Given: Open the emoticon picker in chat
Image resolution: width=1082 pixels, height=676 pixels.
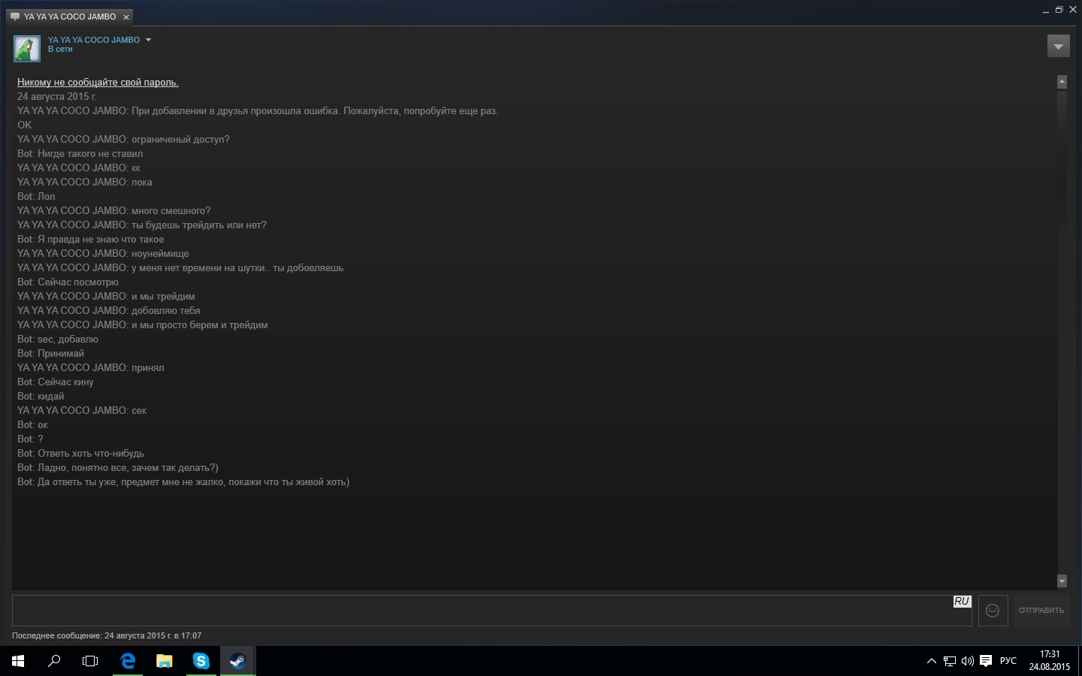Looking at the screenshot, I should tap(993, 611).
